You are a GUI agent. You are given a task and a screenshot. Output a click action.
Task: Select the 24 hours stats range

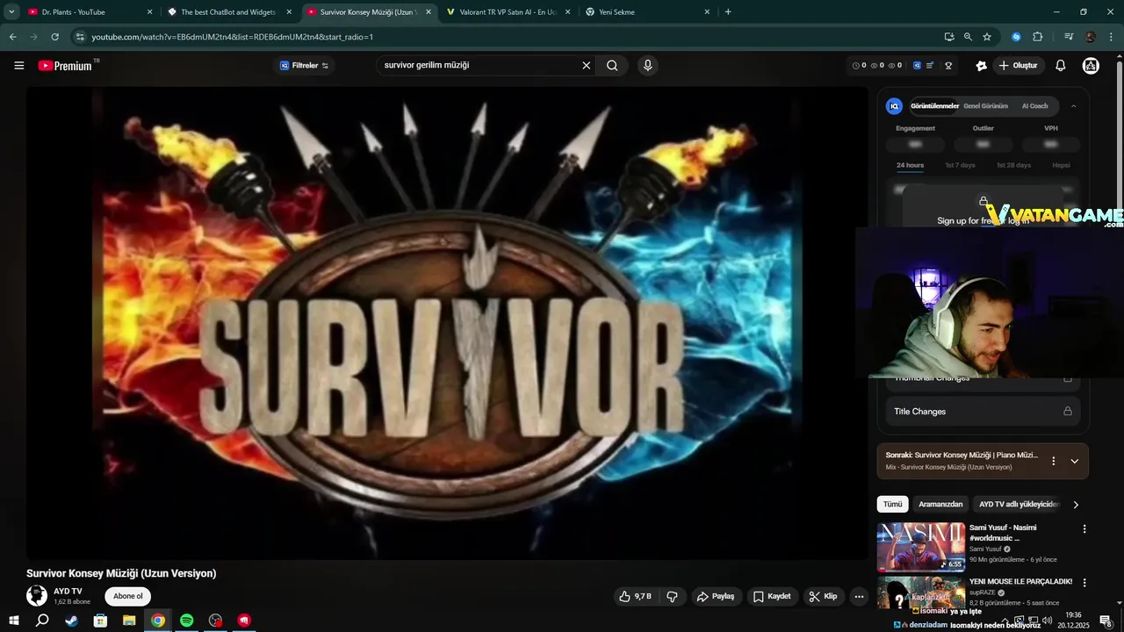tap(910, 165)
